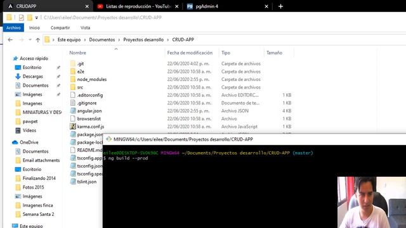Image resolution: width=406 pixels, height=228 pixels.
Task: Close the CRUDAPP browser tab
Action: click(x=87, y=6)
